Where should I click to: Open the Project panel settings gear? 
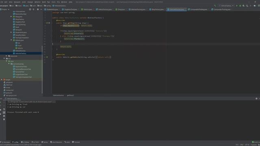pyautogui.click(x=38, y=9)
